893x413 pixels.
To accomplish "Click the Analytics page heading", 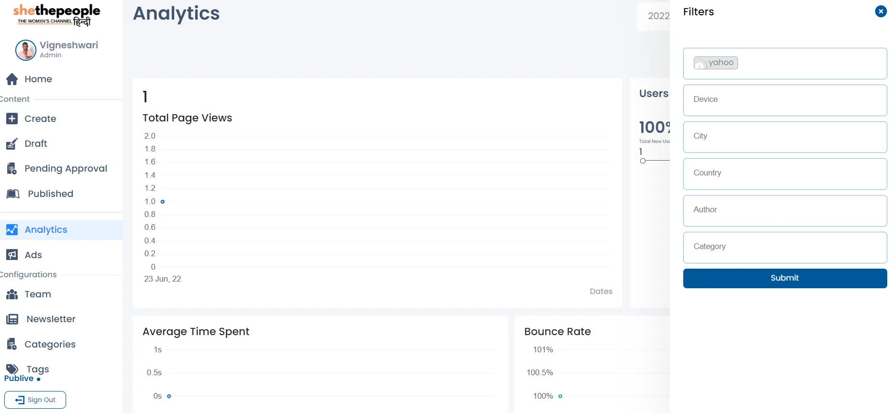I will click(x=176, y=13).
